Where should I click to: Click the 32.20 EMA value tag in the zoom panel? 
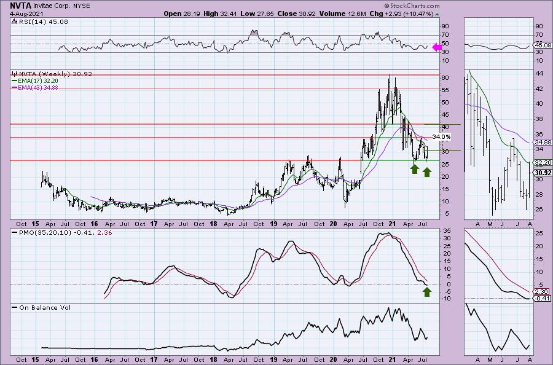point(543,163)
